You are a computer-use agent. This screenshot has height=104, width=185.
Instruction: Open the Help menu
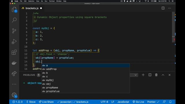[x=65, y=1]
